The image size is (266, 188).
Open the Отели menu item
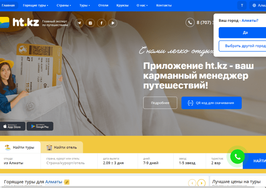pos(103,5)
